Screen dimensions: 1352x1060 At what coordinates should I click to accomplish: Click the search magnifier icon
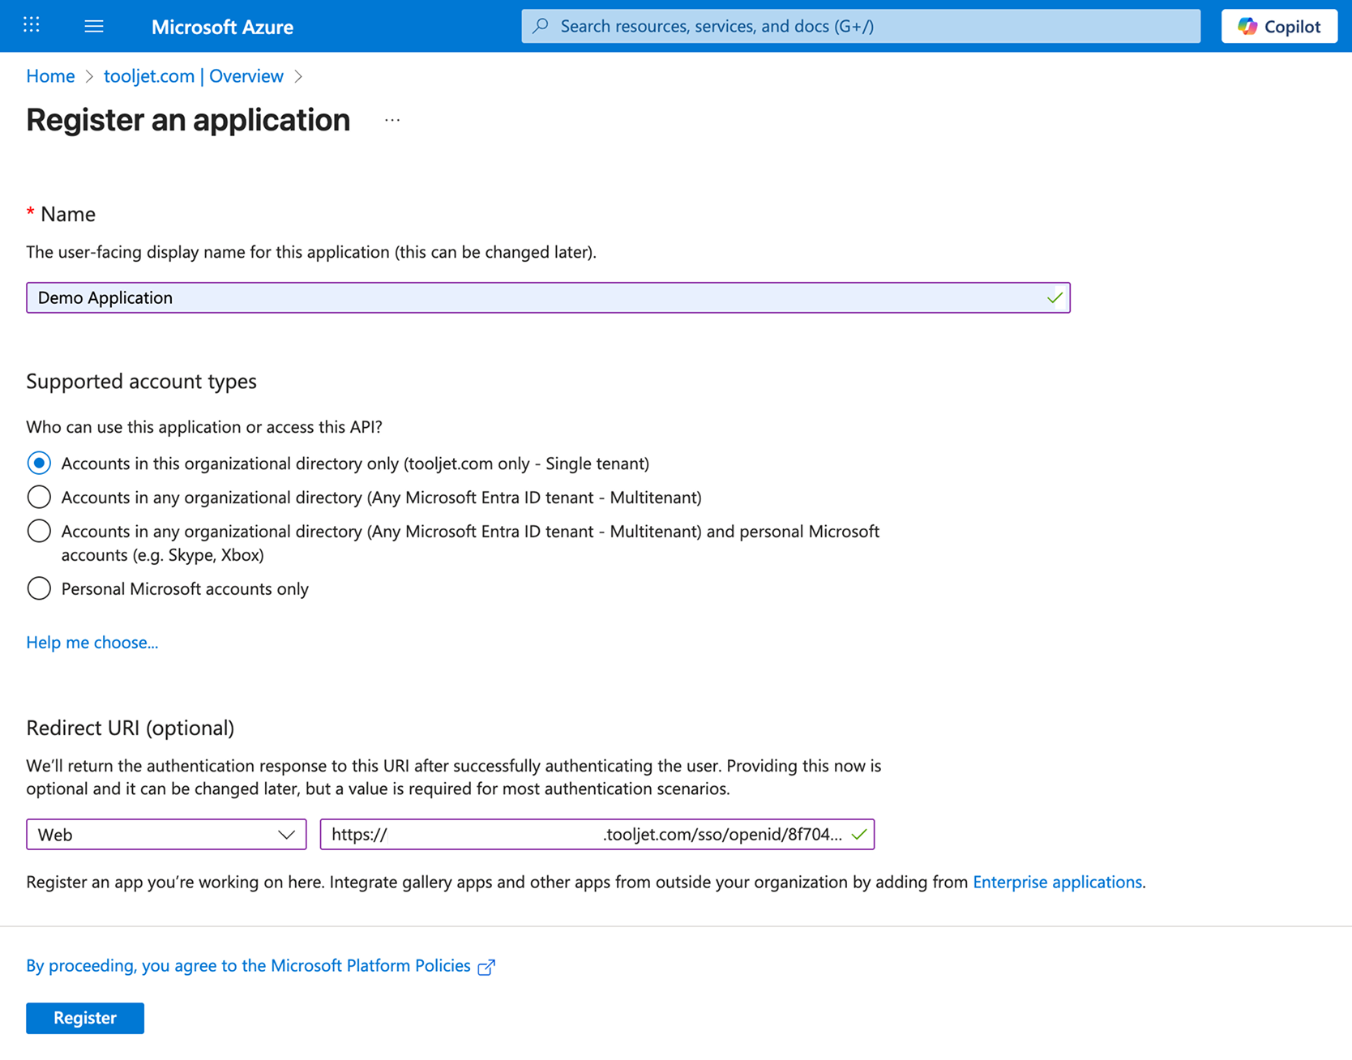(541, 26)
